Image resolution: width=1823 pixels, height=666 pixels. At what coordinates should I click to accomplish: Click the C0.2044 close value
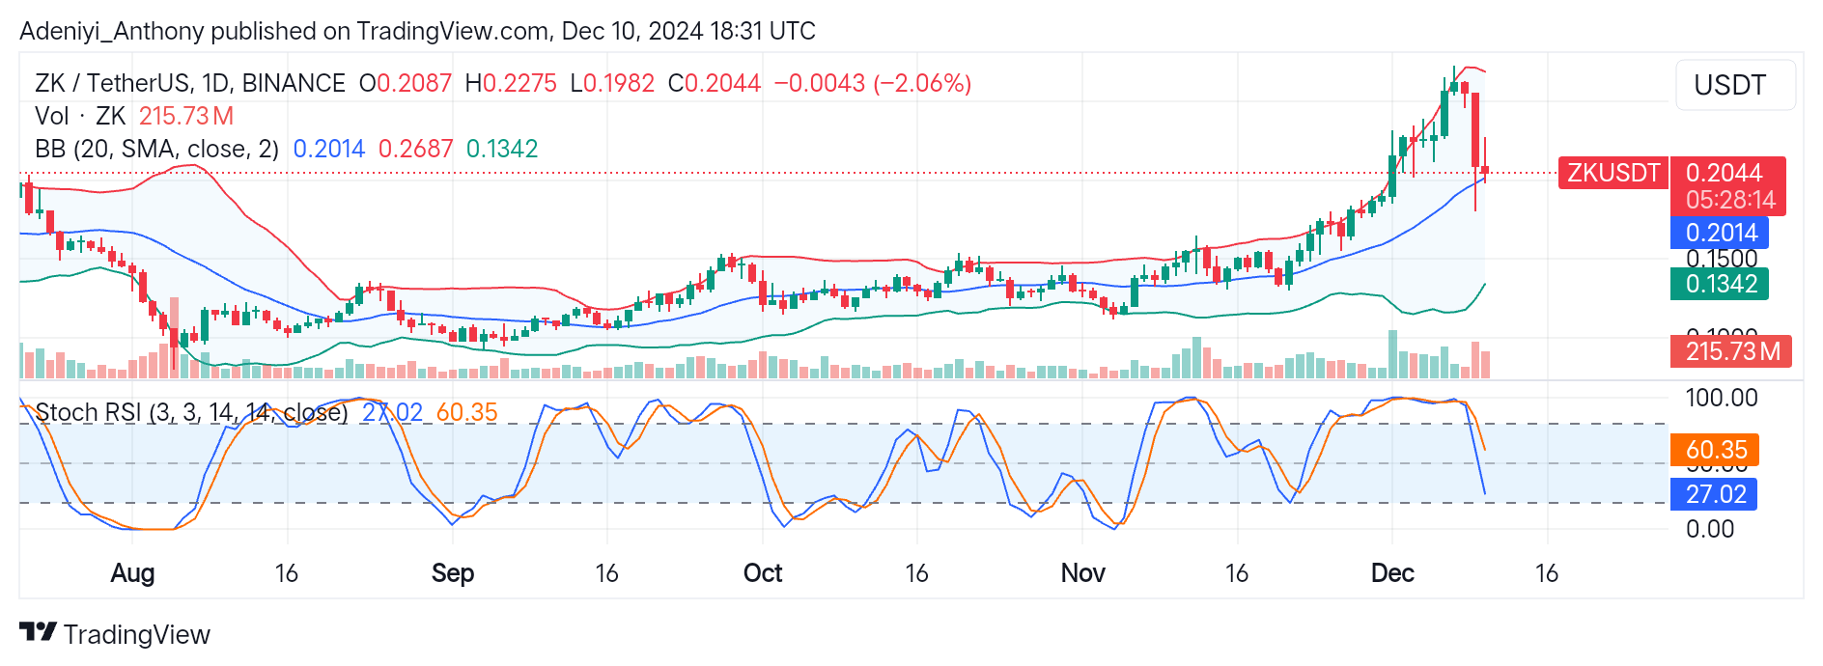[x=715, y=83]
